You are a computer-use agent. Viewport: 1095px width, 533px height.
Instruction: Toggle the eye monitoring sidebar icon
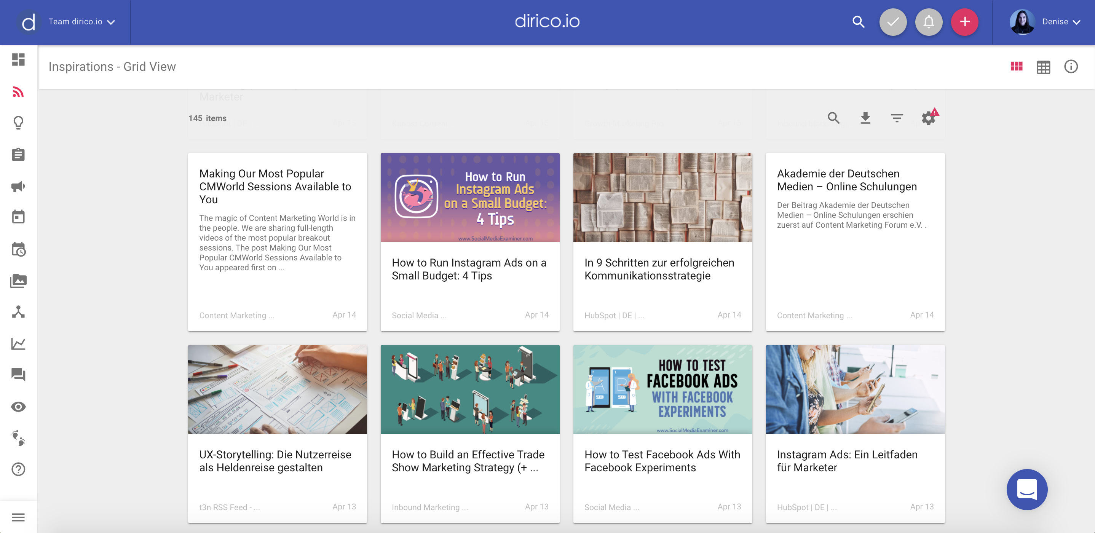(x=18, y=407)
